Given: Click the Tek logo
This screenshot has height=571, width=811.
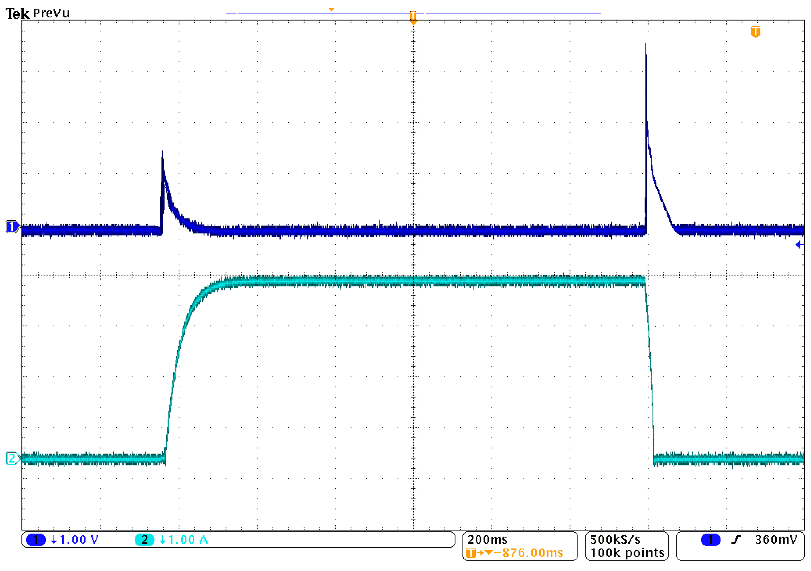Looking at the screenshot, I should [x=18, y=14].
